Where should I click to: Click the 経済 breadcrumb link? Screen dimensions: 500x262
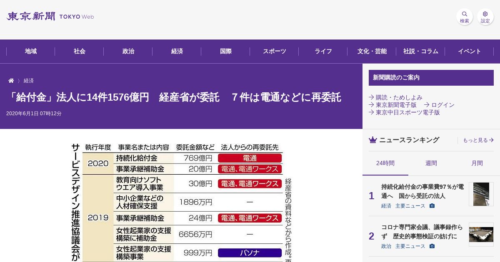click(x=29, y=81)
